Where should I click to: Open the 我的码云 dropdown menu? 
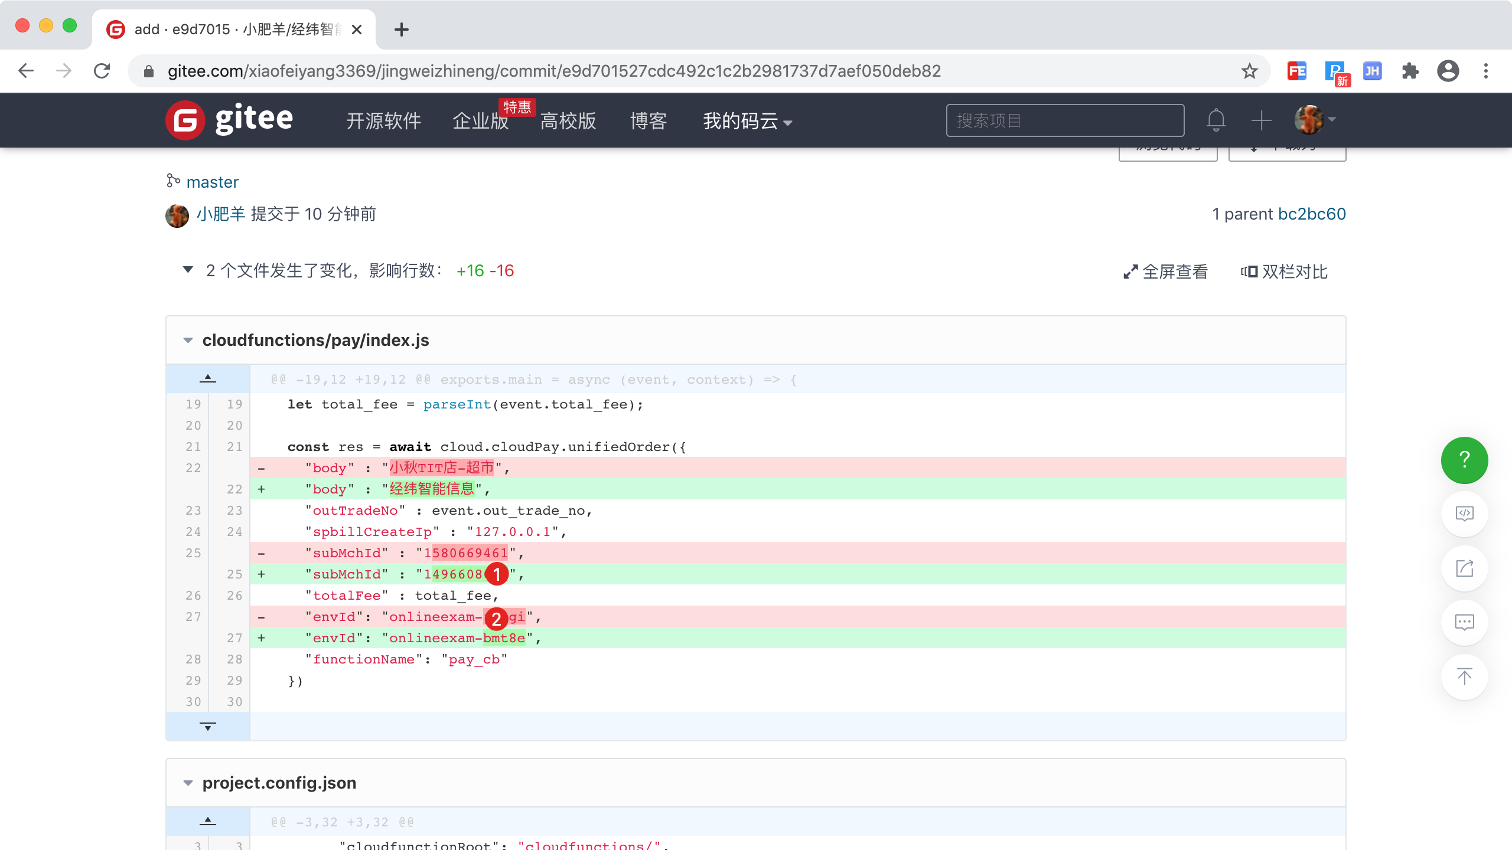click(747, 121)
